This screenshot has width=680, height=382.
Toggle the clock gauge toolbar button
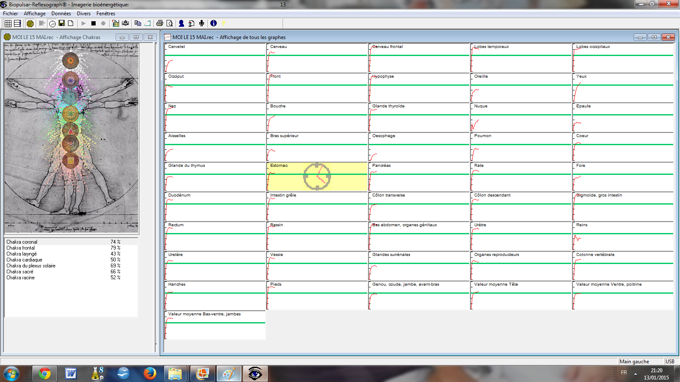[52, 23]
